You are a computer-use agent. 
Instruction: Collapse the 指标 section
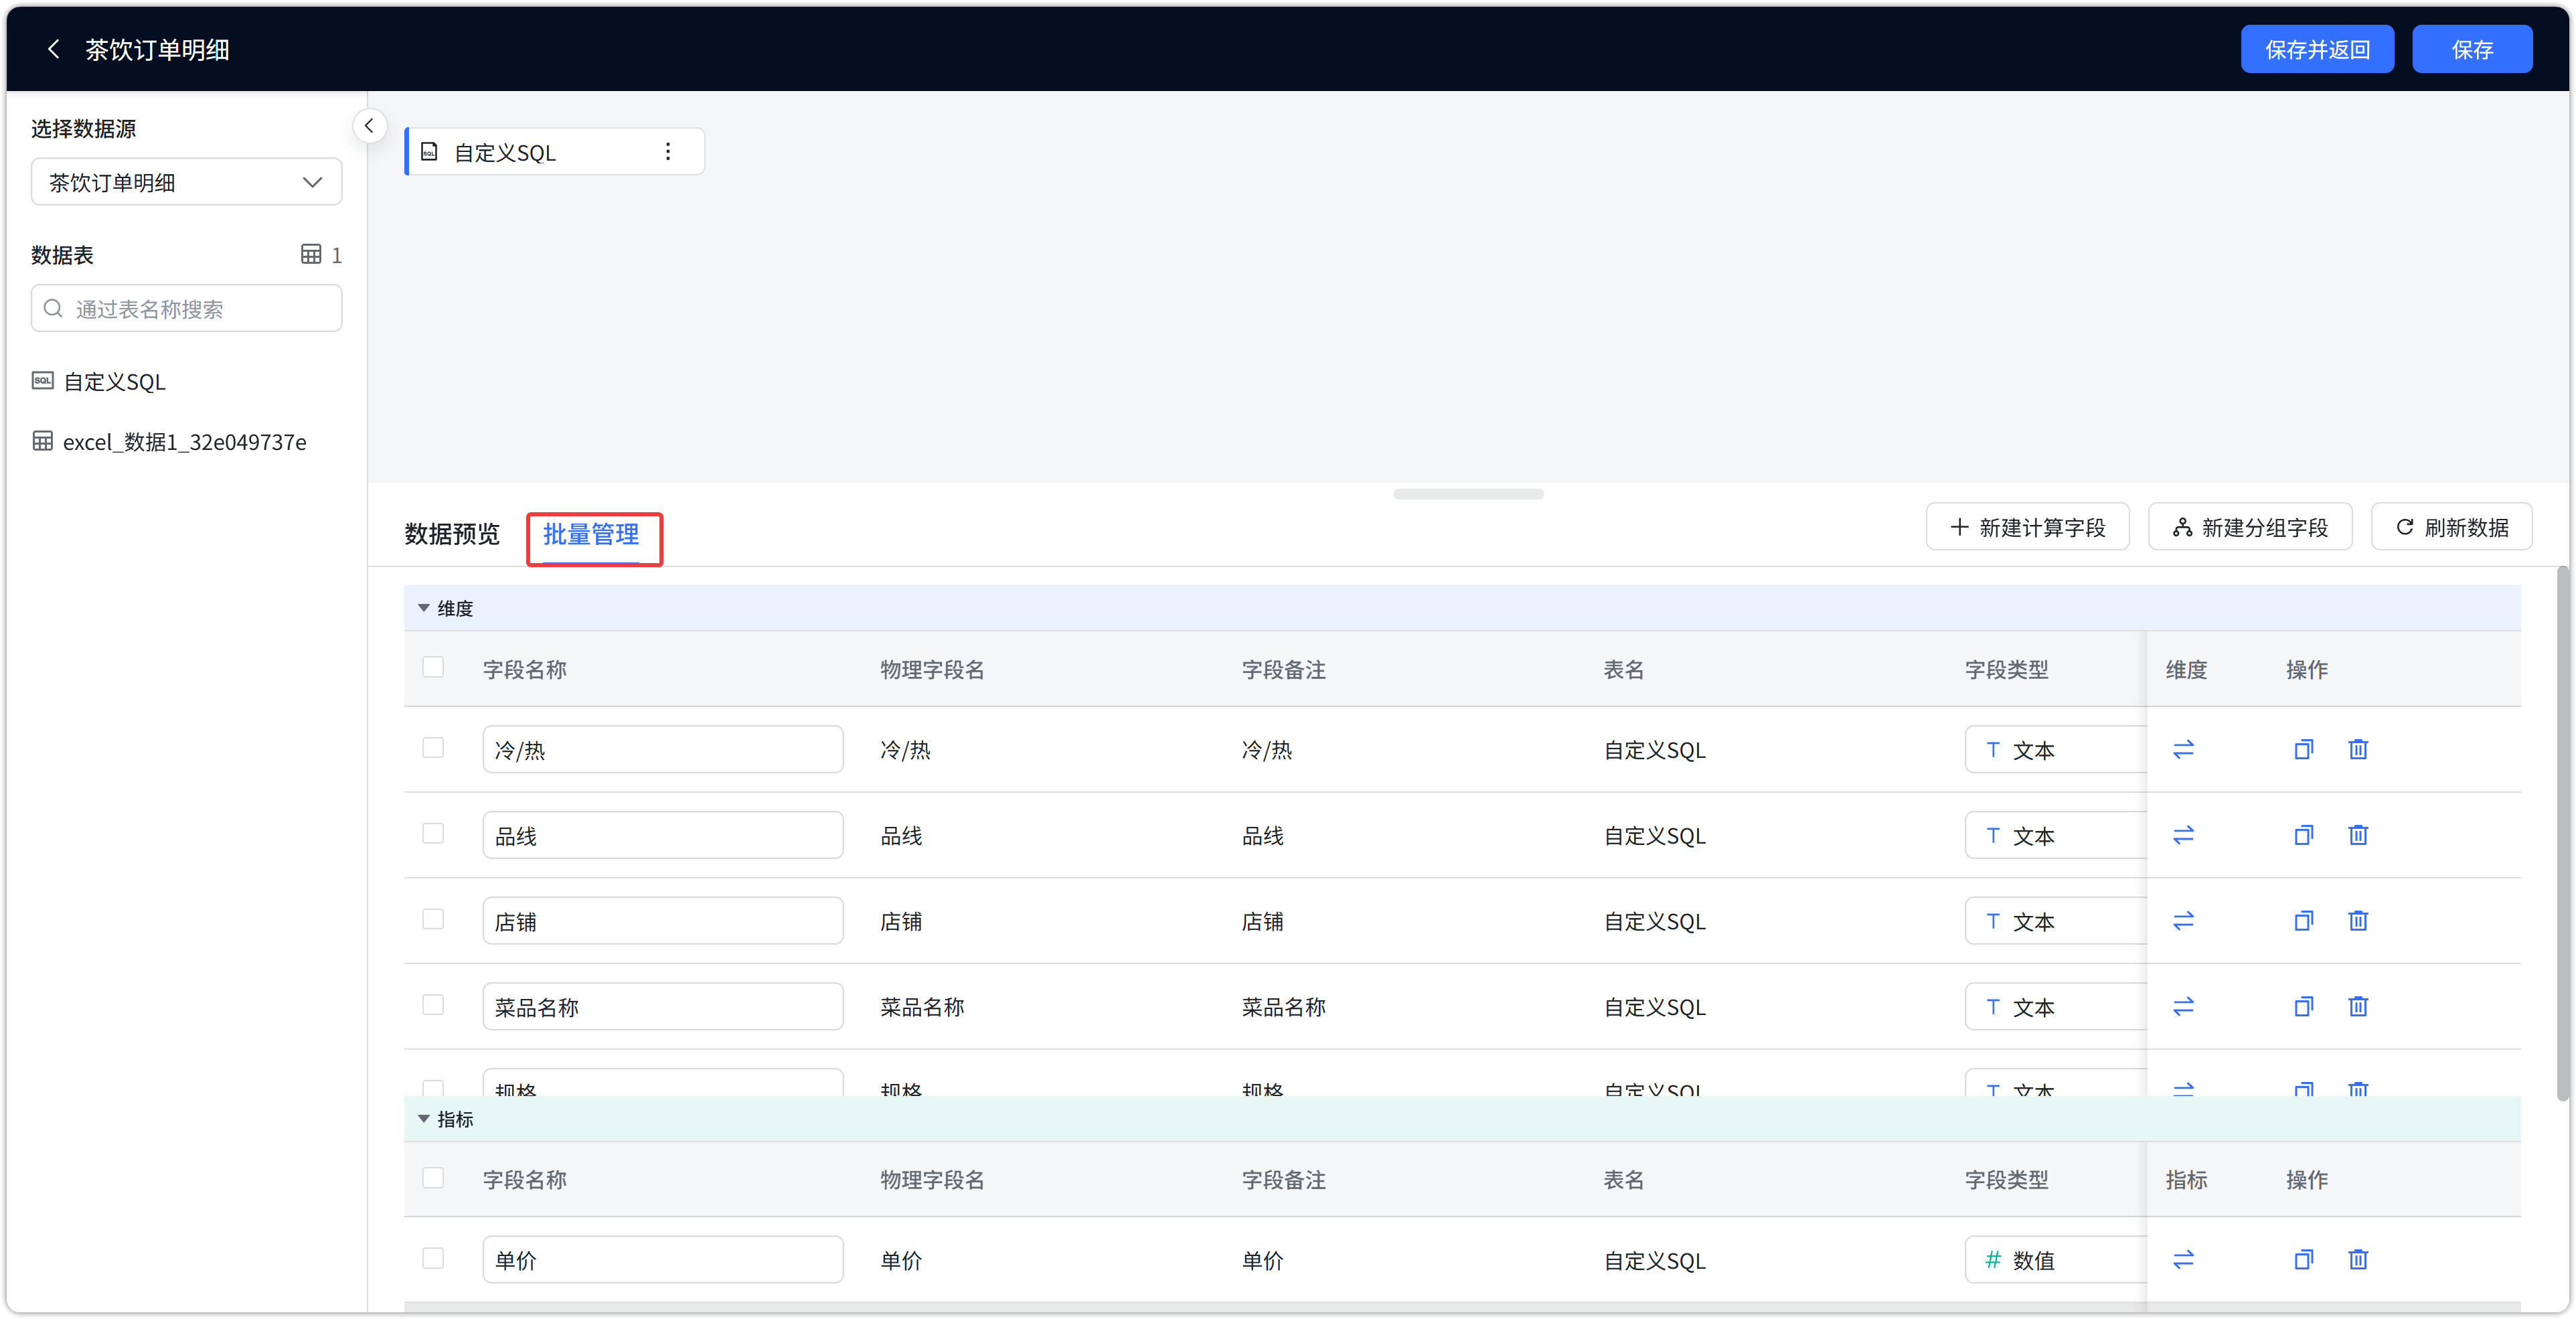coord(424,1119)
